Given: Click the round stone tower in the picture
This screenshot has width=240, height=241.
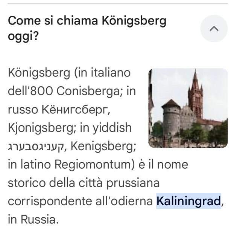Looking at the screenshot, I should pos(171,118).
